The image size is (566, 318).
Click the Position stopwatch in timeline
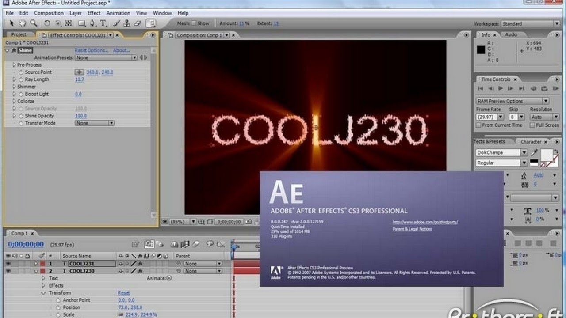pyautogui.click(x=58, y=307)
